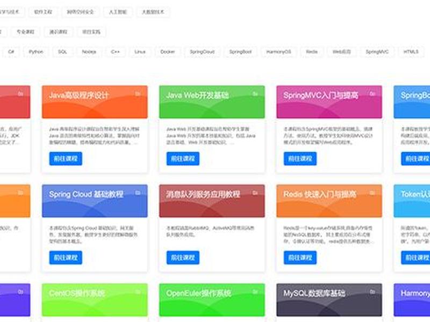Pick the Redis tag filter
The image size is (430, 322).
tap(312, 52)
